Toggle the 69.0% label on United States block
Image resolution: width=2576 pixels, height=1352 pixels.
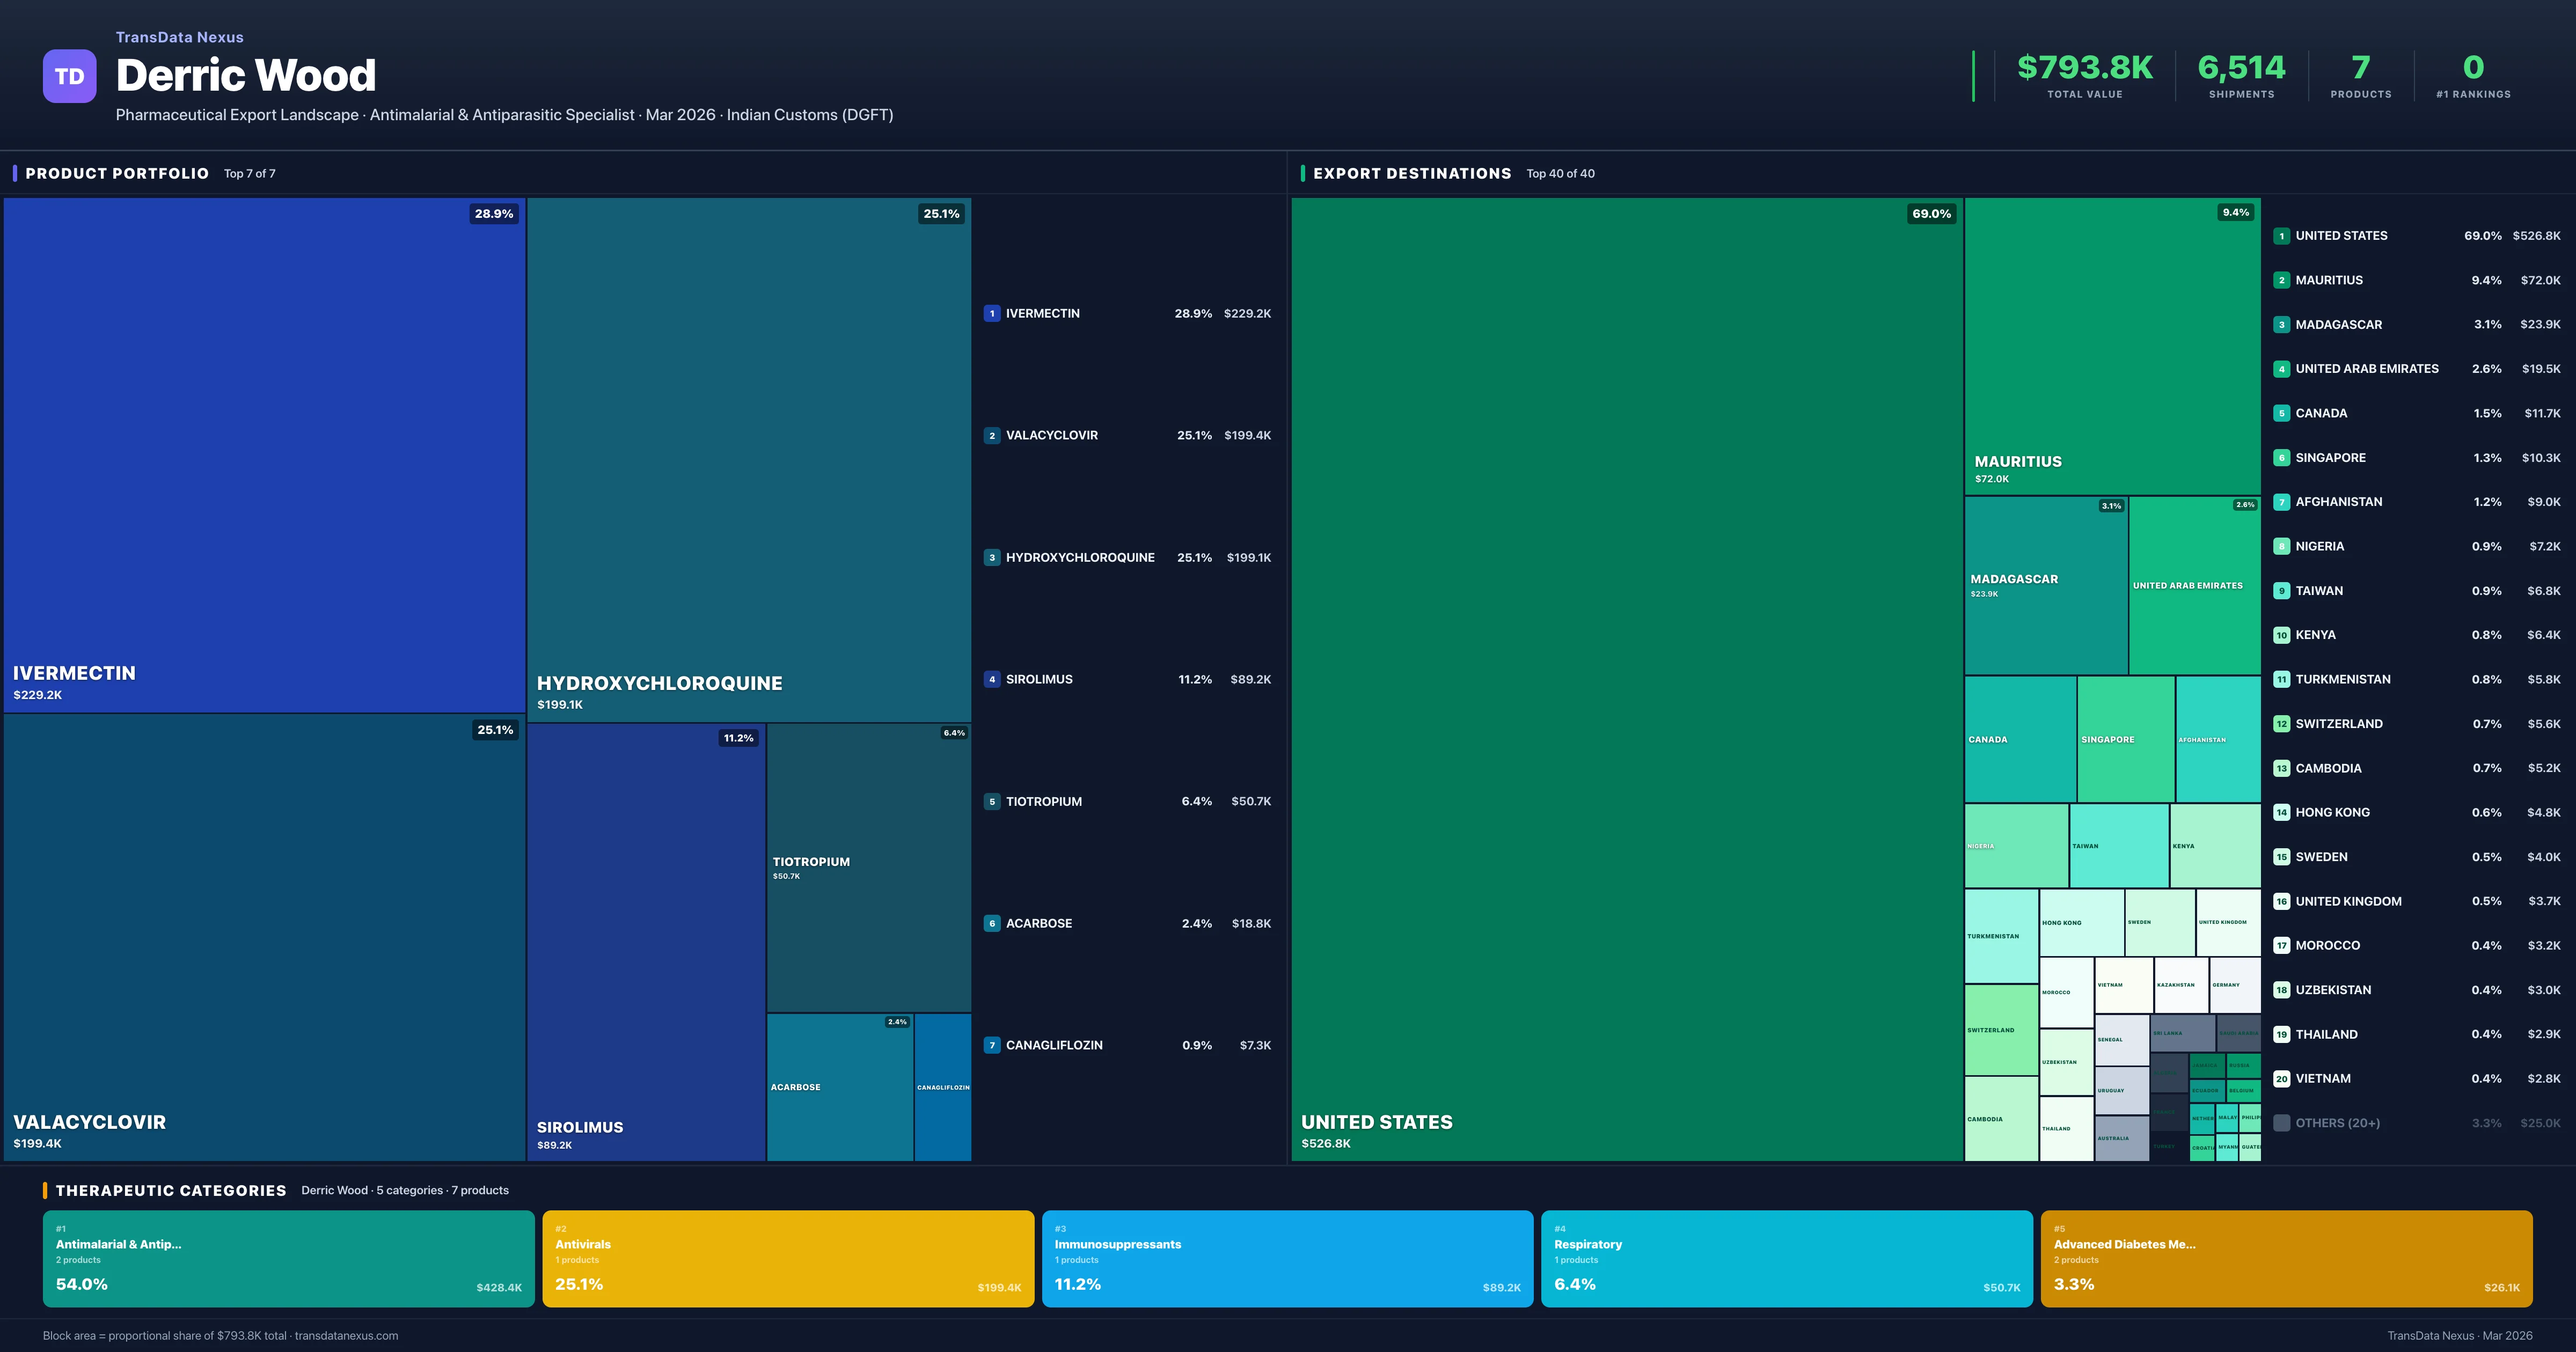[x=1931, y=213]
